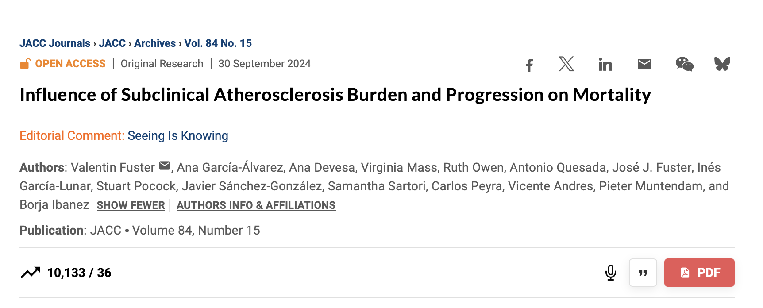Open the JACC breadcrumb link
Image resolution: width=763 pixels, height=308 pixels.
point(112,43)
